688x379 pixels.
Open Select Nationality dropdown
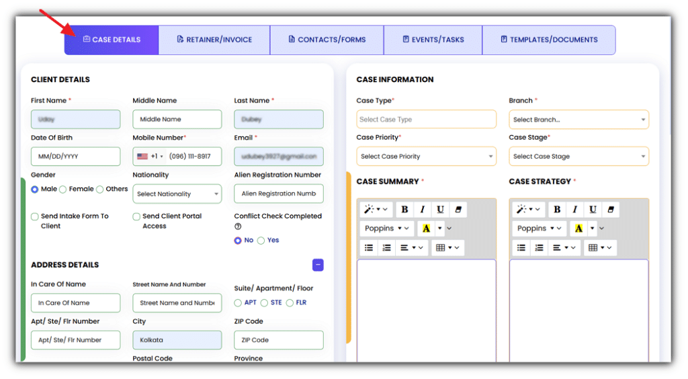(177, 194)
